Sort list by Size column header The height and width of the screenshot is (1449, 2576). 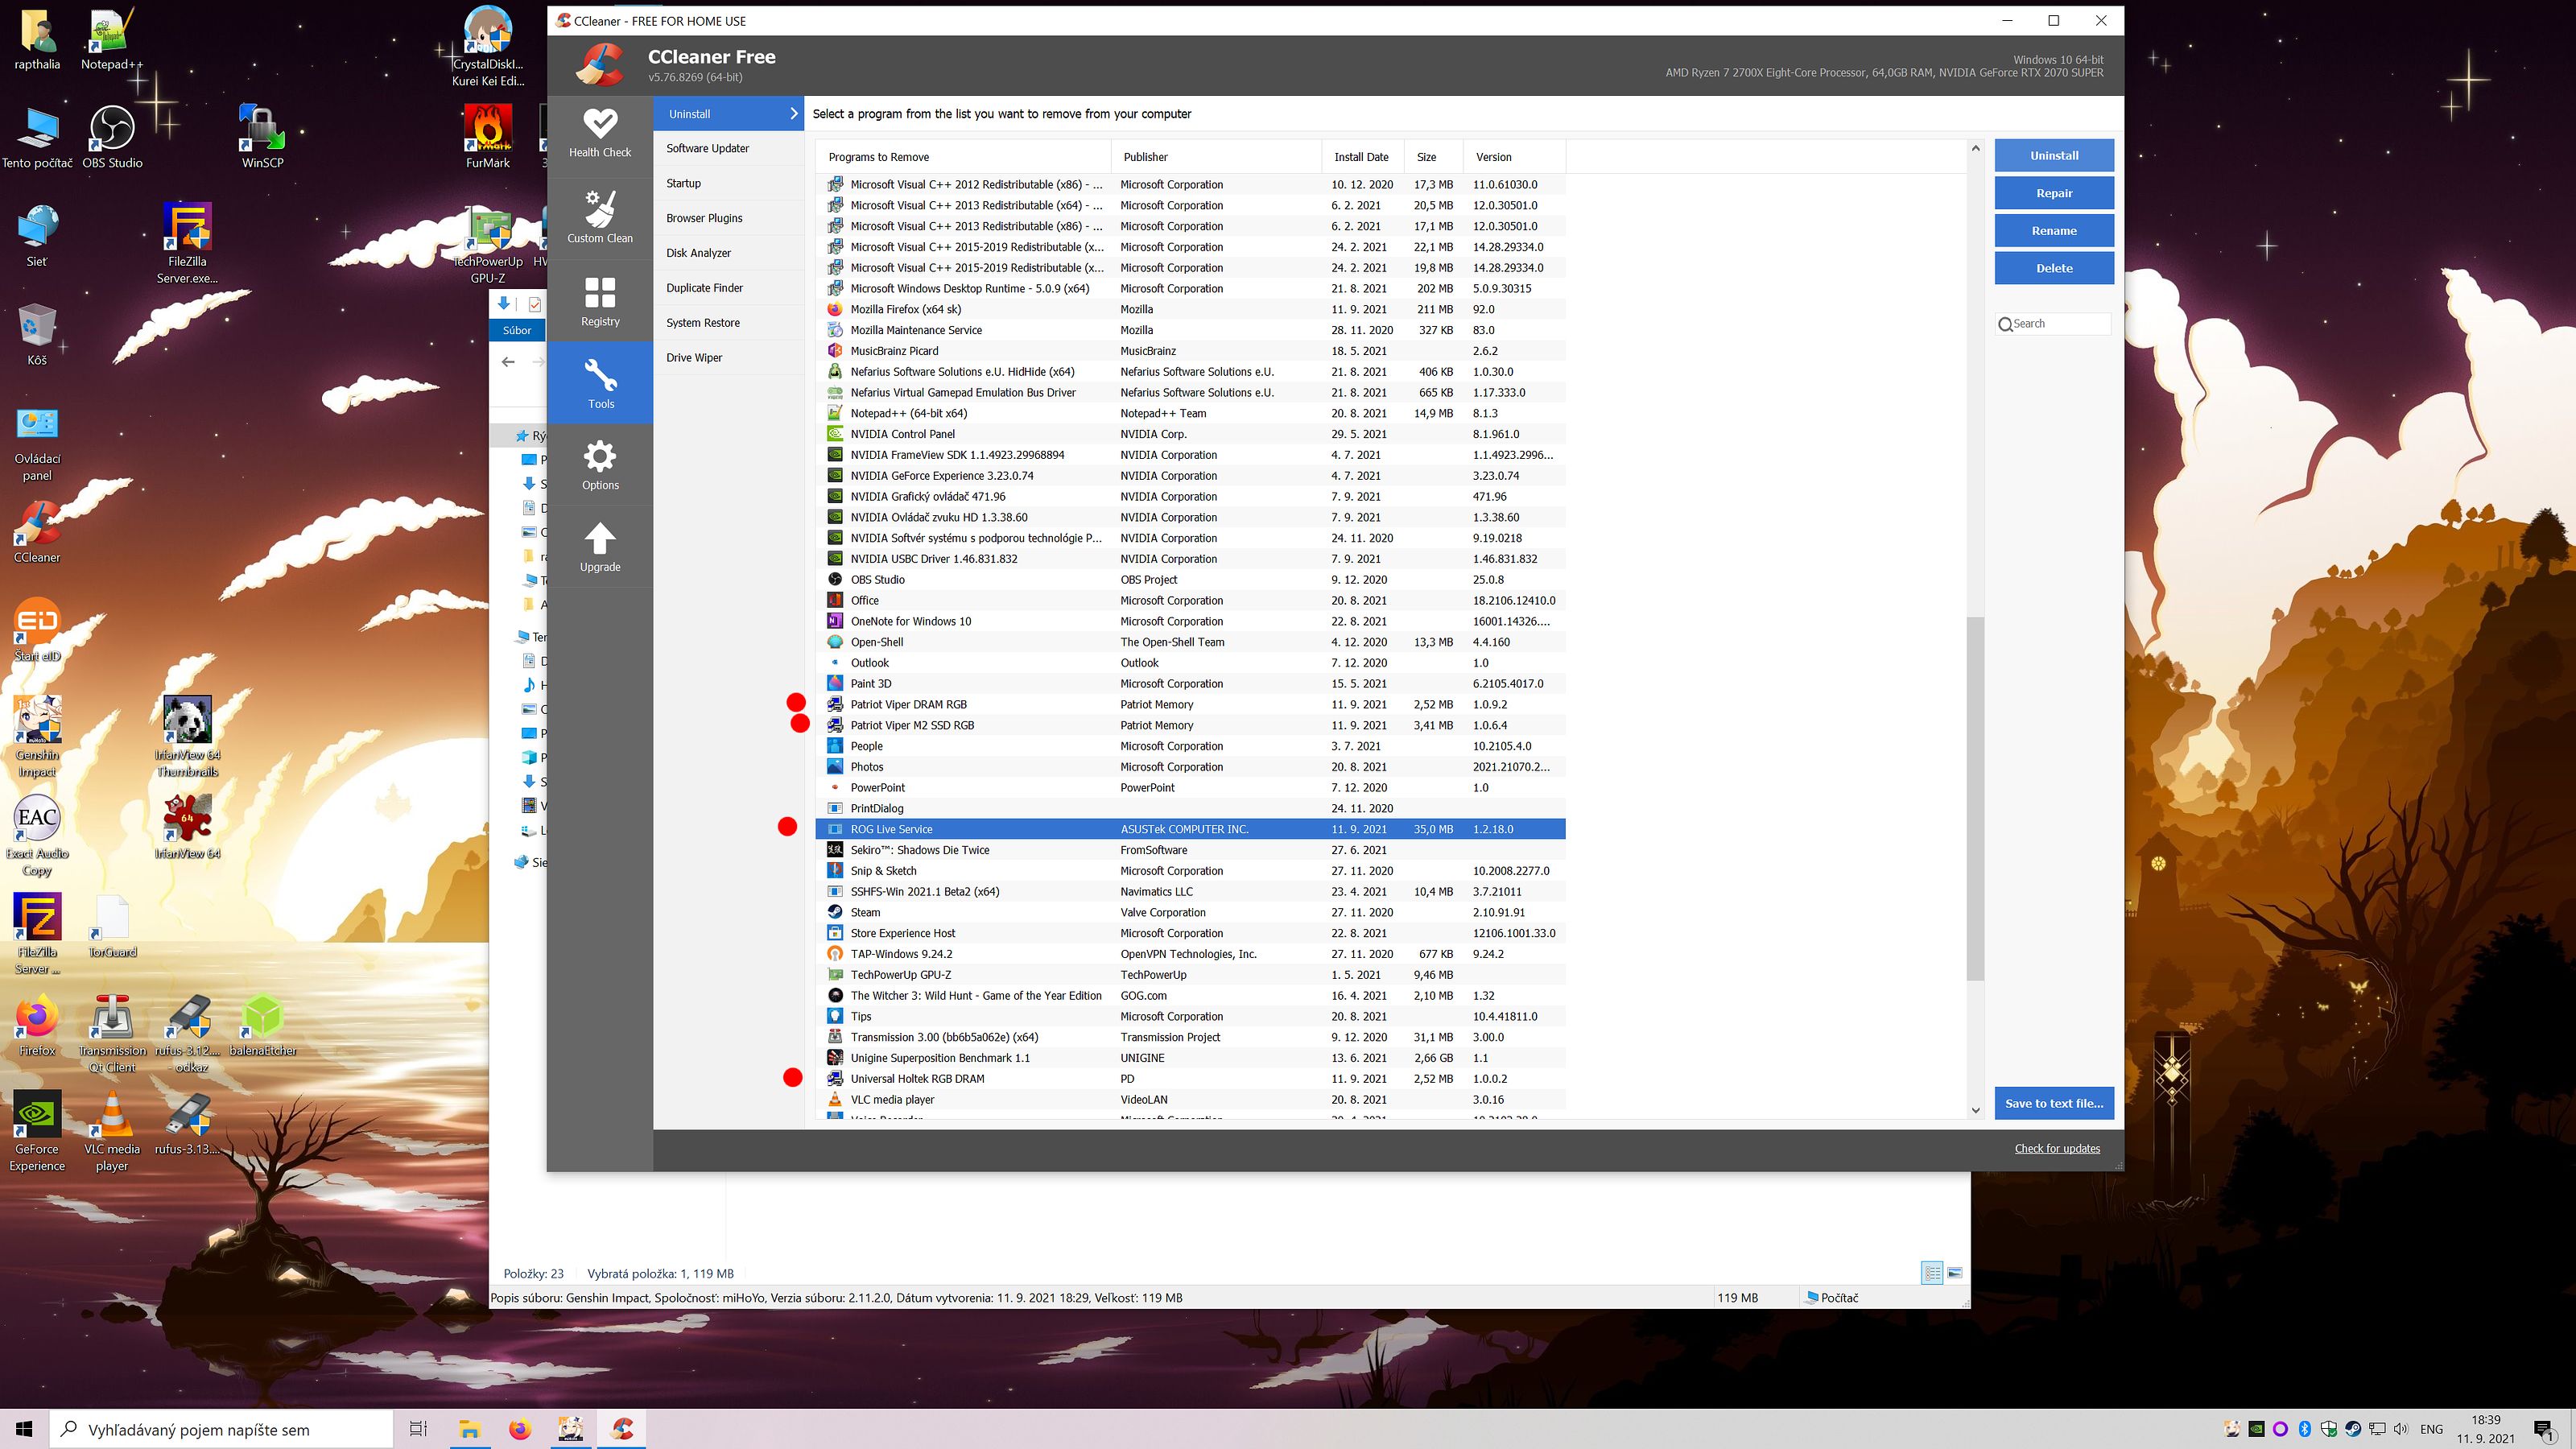tap(1434, 157)
